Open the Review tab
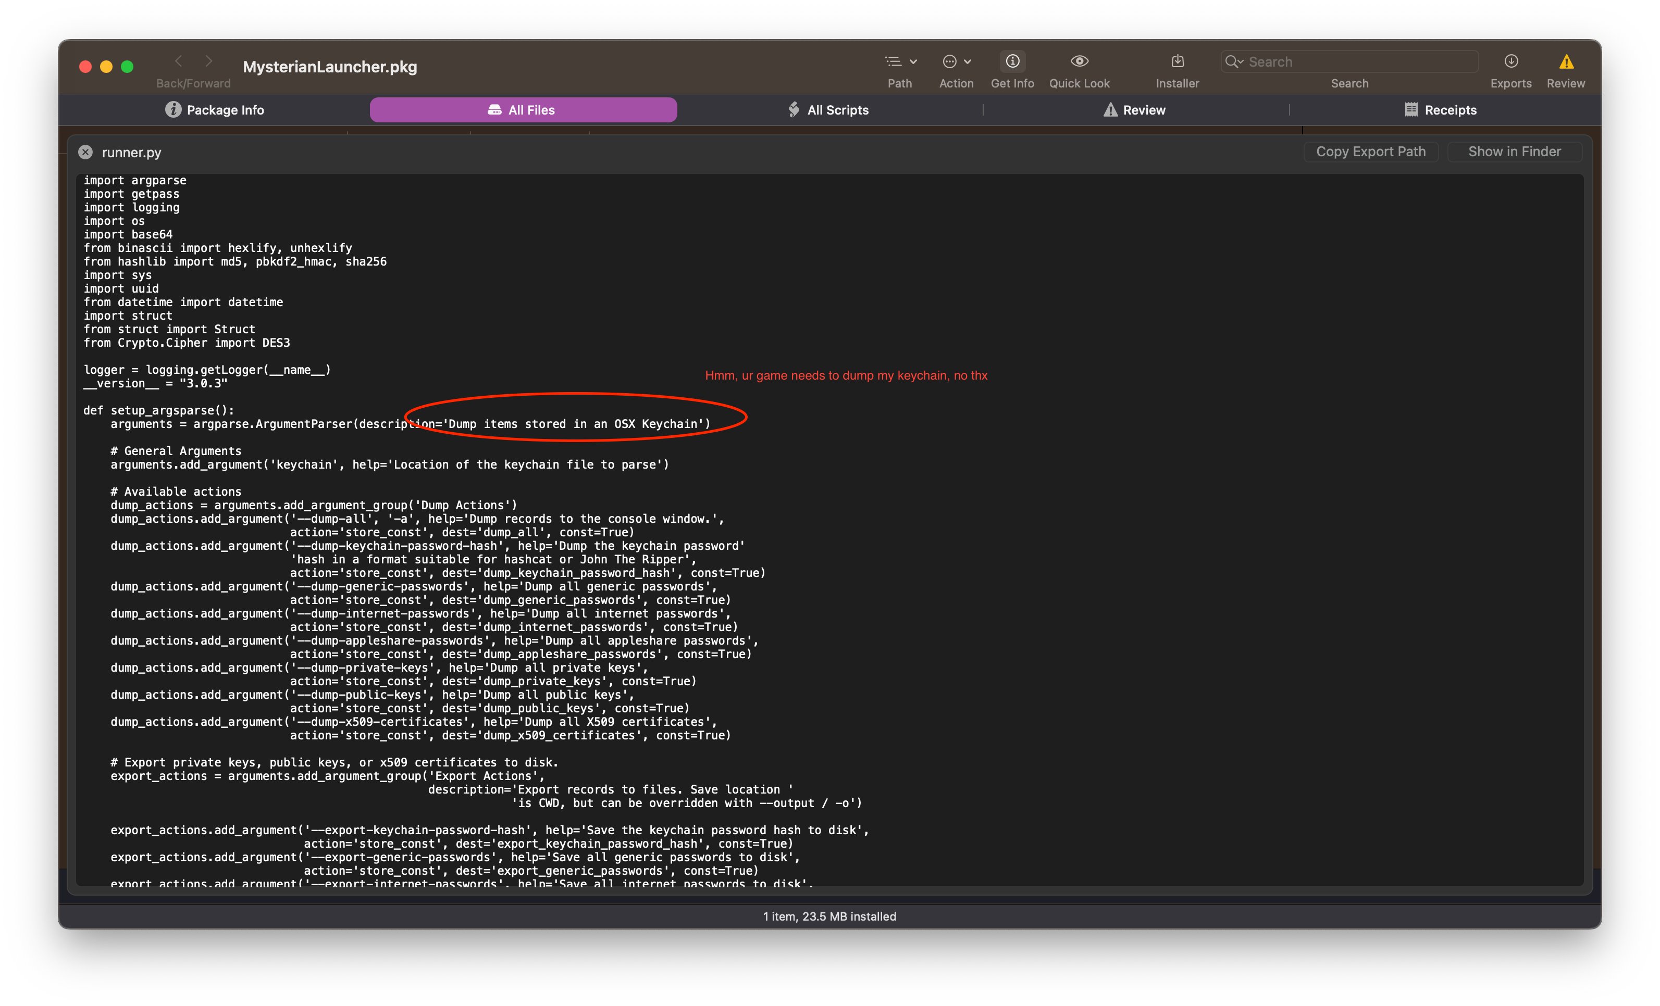Viewport: 1660px width, 1006px height. pyautogui.click(x=1134, y=110)
